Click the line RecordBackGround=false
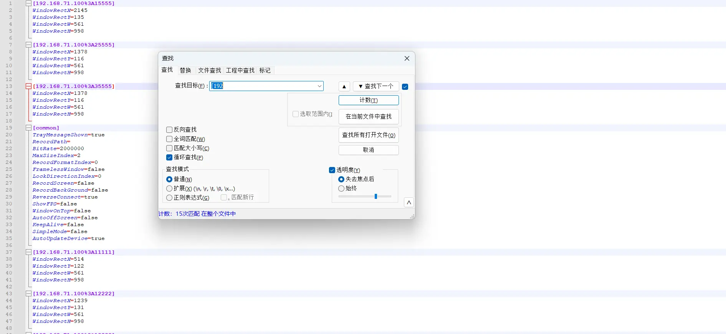 [x=70, y=190]
